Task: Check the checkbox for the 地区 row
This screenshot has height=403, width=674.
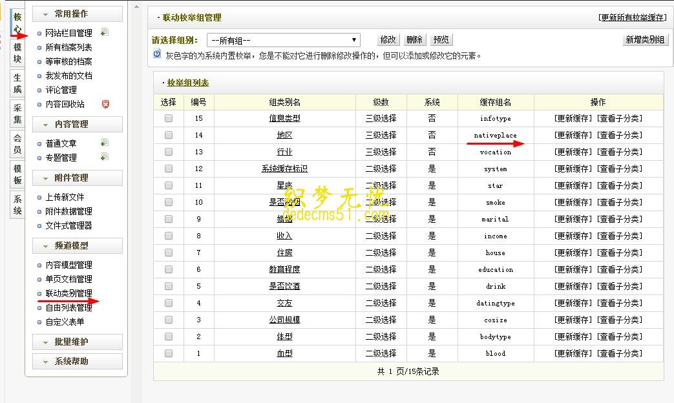Action: coord(169,135)
